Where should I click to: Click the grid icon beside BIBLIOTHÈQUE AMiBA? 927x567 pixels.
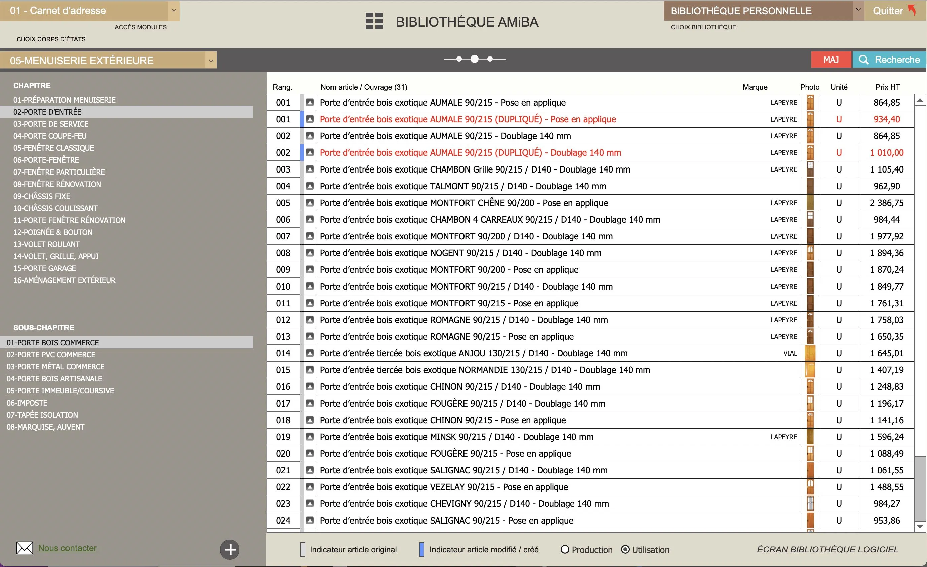click(374, 21)
